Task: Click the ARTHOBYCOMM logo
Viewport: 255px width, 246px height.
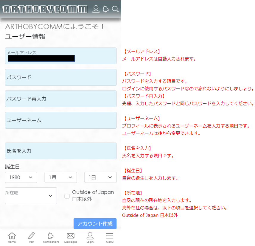Action: pos(45,9)
